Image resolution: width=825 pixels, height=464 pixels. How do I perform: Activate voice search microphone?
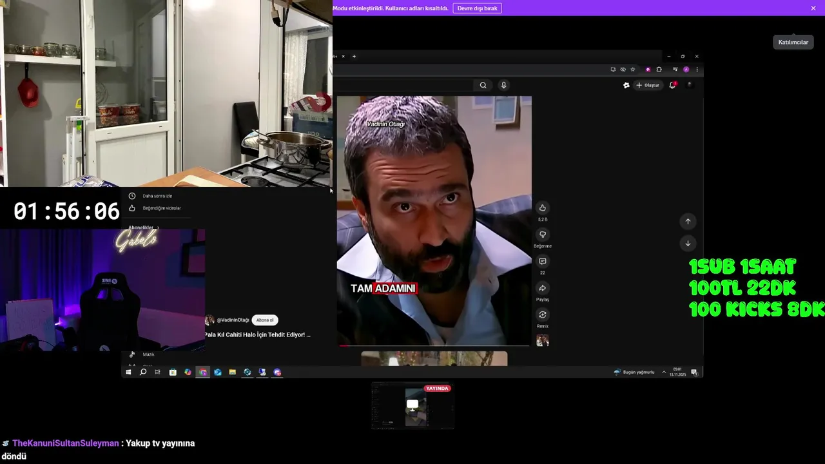(503, 85)
